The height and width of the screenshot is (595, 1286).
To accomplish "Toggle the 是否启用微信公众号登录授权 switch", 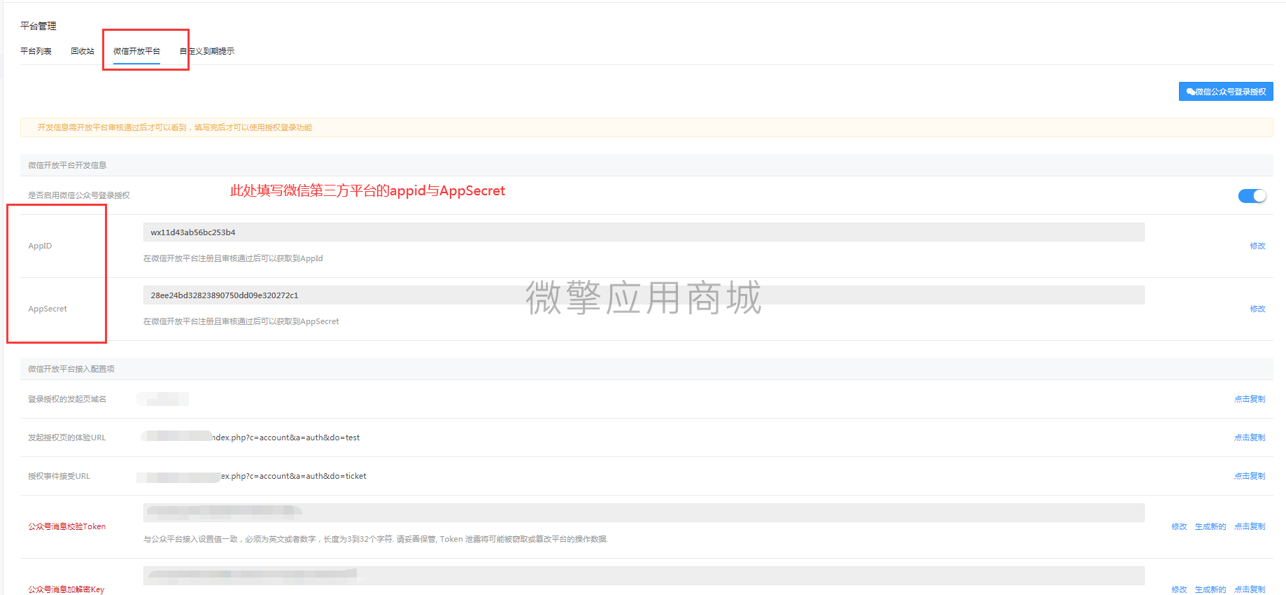I will pyautogui.click(x=1252, y=196).
